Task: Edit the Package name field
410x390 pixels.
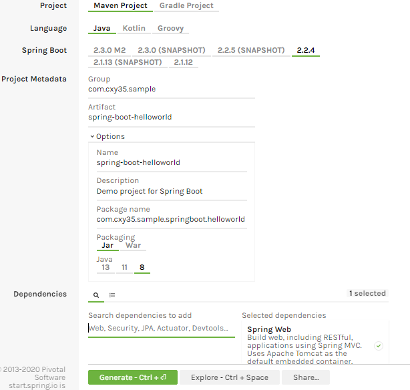Action: 171,220
